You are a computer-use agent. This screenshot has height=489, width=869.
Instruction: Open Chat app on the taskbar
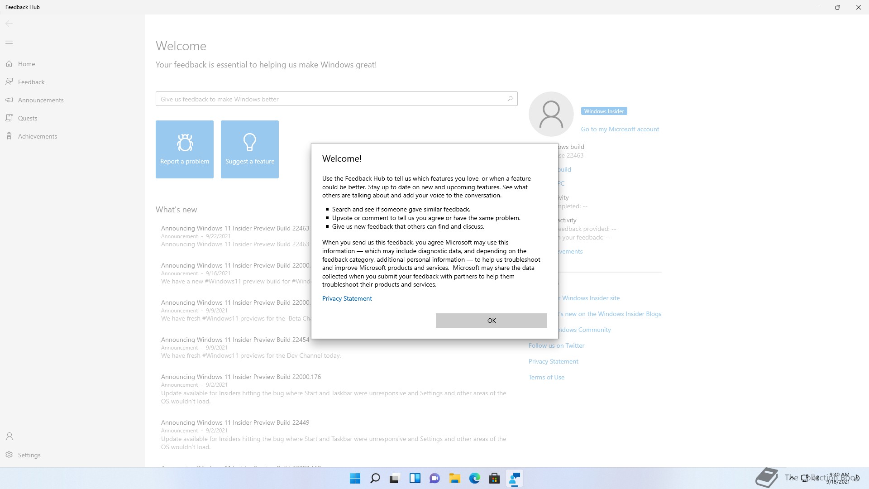tap(434, 478)
